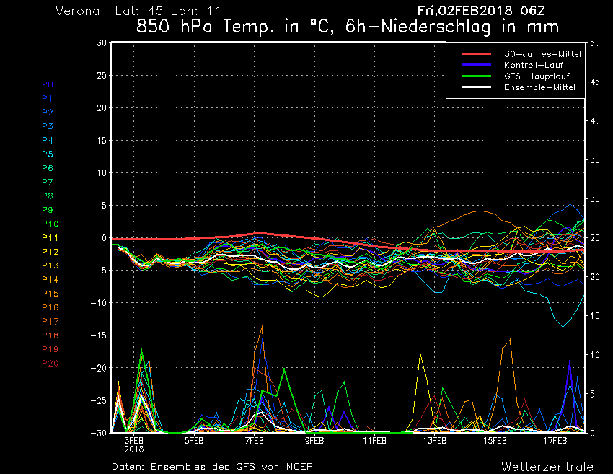Select the "Kontroll-Lauf" legend text
Viewport: 613px width, 474px height.
pyautogui.click(x=534, y=65)
